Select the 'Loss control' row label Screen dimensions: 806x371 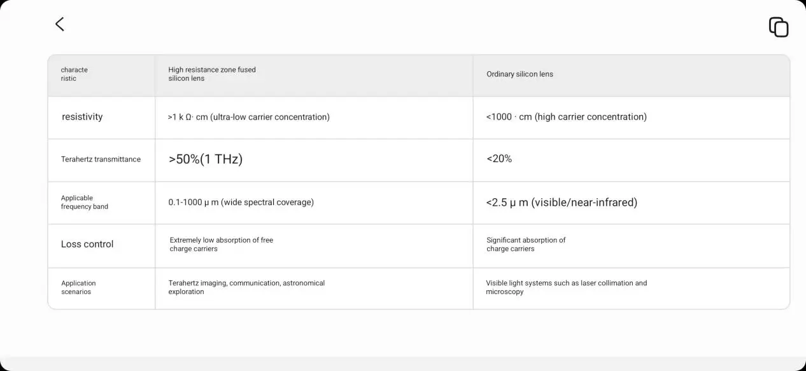[x=87, y=244]
